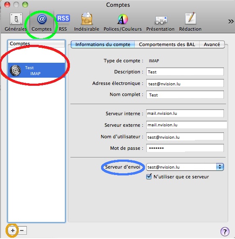This screenshot has width=235, height=239.
Task: Switch to the Avancé tab
Action: coord(212,44)
